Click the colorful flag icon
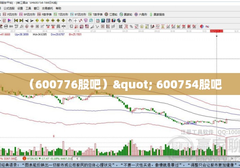This screenshot has height=168, width=240. click(10, 20)
